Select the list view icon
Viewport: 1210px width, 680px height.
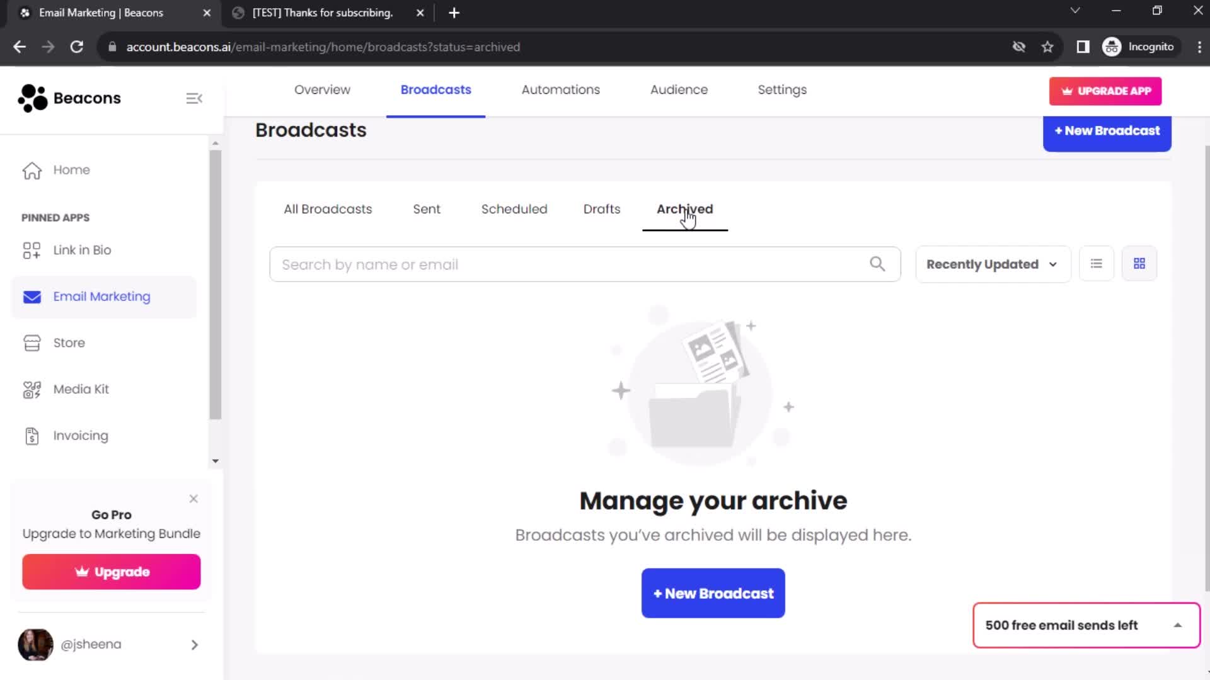point(1096,263)
